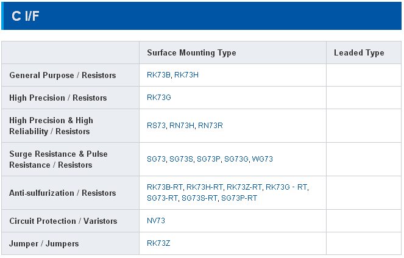This screenshot has width=404, height=258.
Task: Click the SG73 surge resistor link
Action: 156,159
